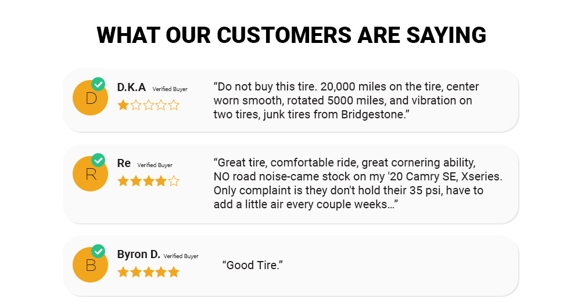Click the "Do not buy this tire" review text
The image size is (581, 308).
[x=346, y=100]
